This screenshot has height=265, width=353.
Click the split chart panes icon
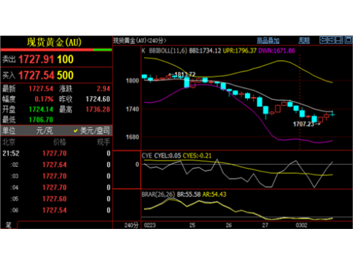339,40
